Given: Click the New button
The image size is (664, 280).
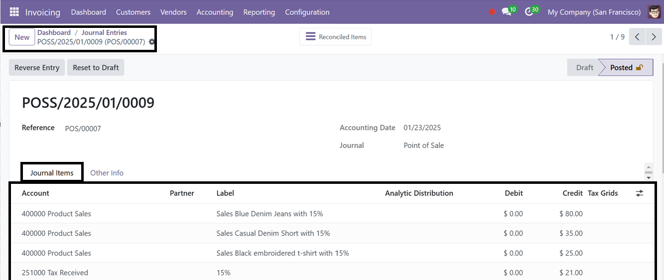Looking at the screenshot, I should point(22,37).
